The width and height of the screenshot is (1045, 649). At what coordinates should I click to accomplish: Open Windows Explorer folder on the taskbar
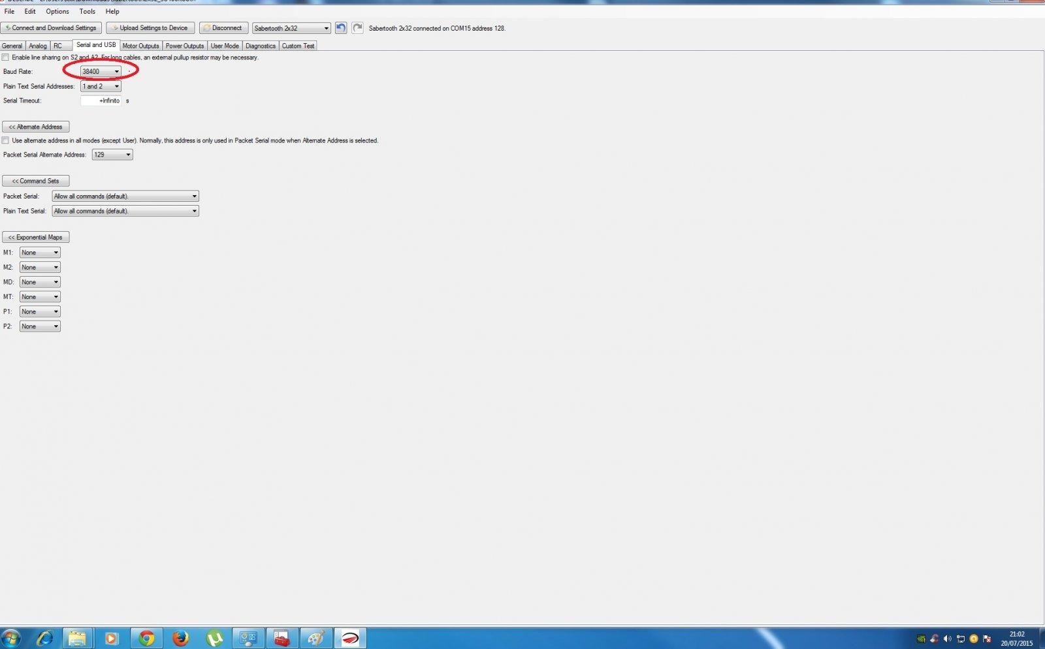click(x=77, y=639)
